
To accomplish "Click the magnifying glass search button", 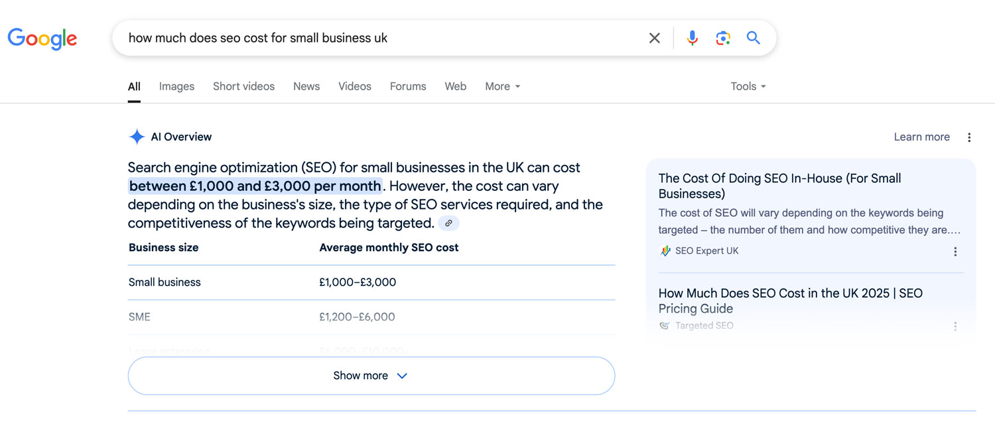I will tap(754, 38).
